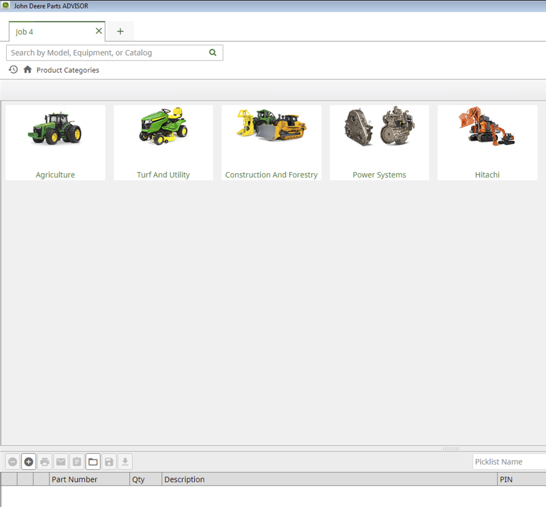This screenshot has width=546, height=507.
Task: Click the Product Categories breadcrumb
Action: pyautogui.click(x=68, y=70)
